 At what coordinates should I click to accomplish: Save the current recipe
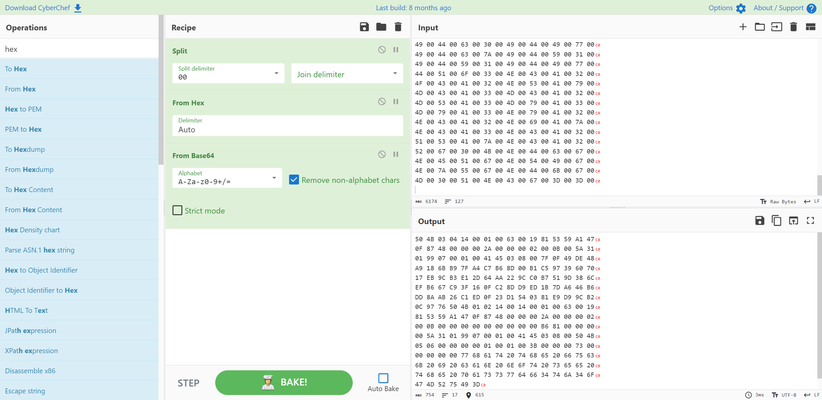pyautogui.click(x=364, y=27)
